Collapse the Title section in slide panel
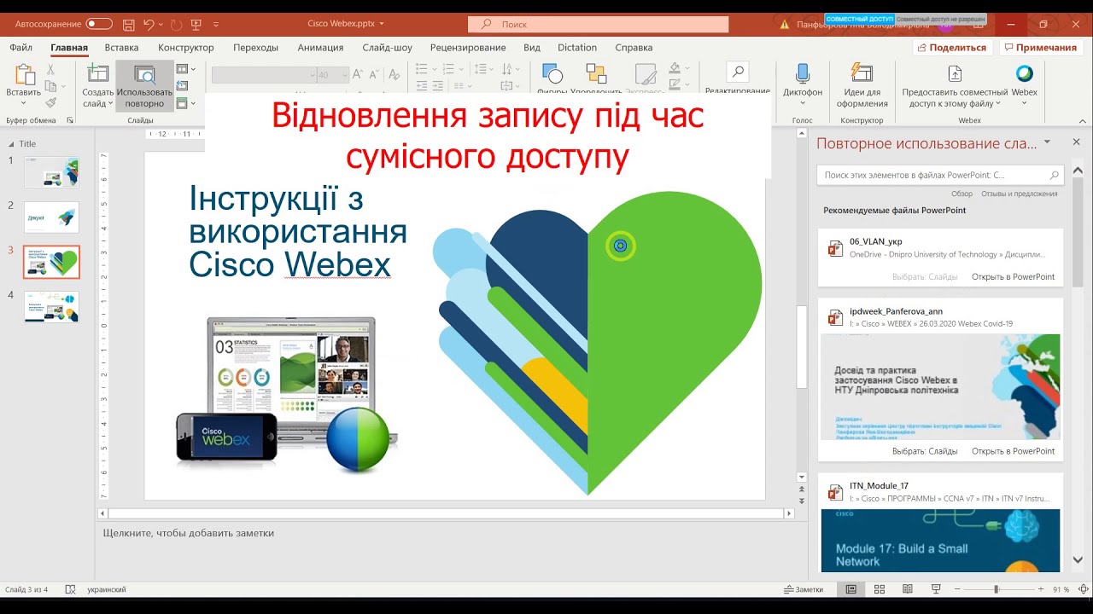 coord(11,143)
